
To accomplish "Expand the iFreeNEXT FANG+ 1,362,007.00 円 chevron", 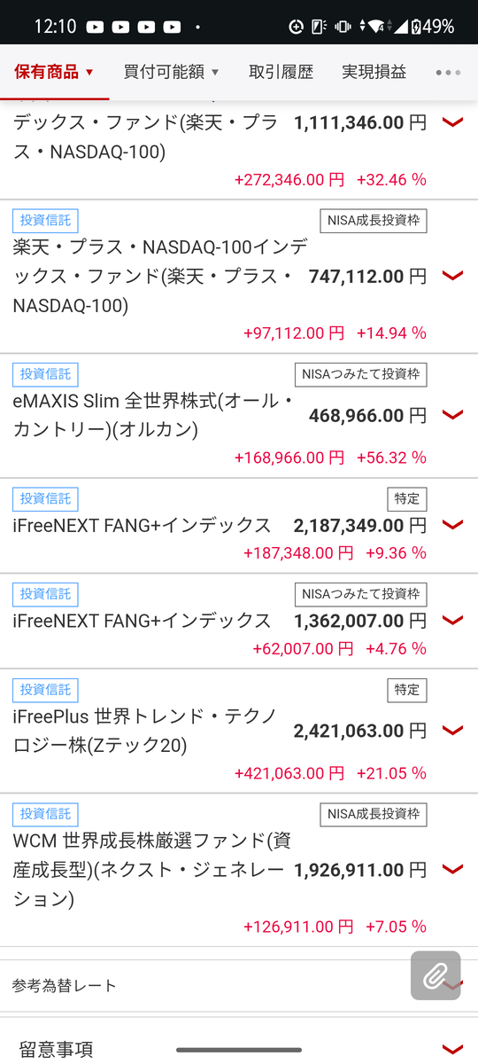I will 452,621.
